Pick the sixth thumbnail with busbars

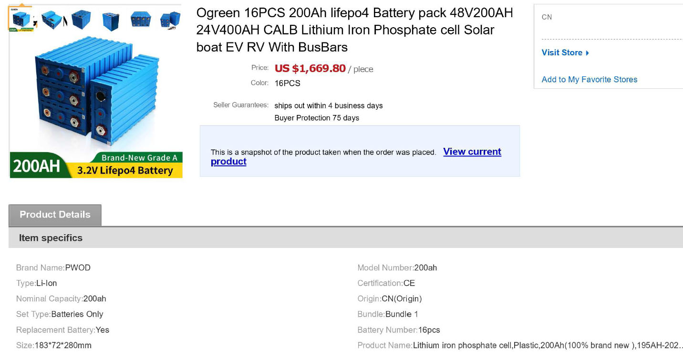(x=170, y=20)
